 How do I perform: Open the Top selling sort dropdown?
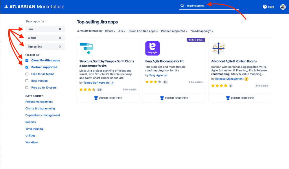(x=45, y=47)
